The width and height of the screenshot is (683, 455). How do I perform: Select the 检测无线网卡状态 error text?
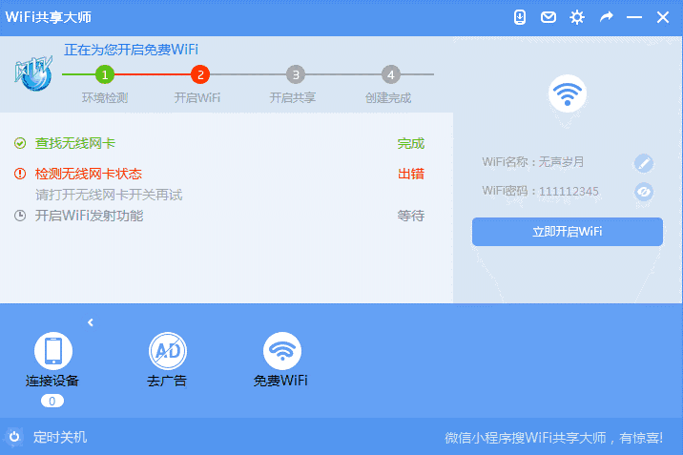89,174
